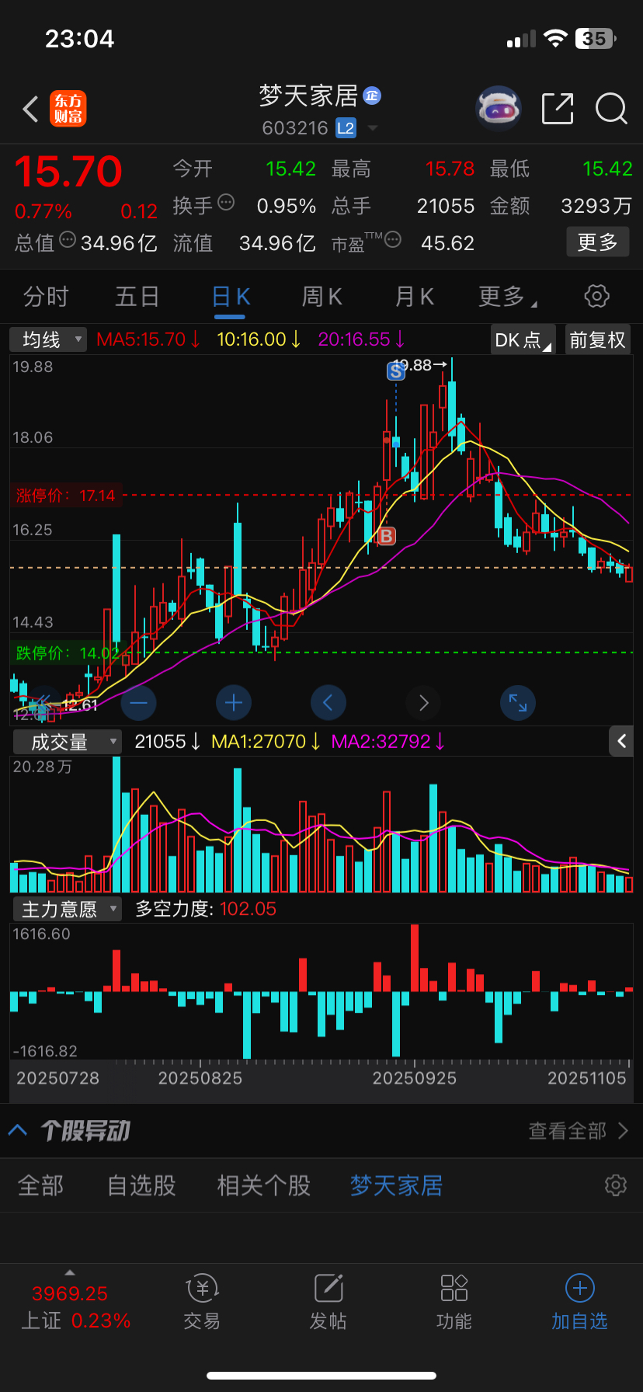Expand dropdown arrow beside code 603216
Image resolution: width=643 pixels, height=1392 pixels.
[373, 128]
